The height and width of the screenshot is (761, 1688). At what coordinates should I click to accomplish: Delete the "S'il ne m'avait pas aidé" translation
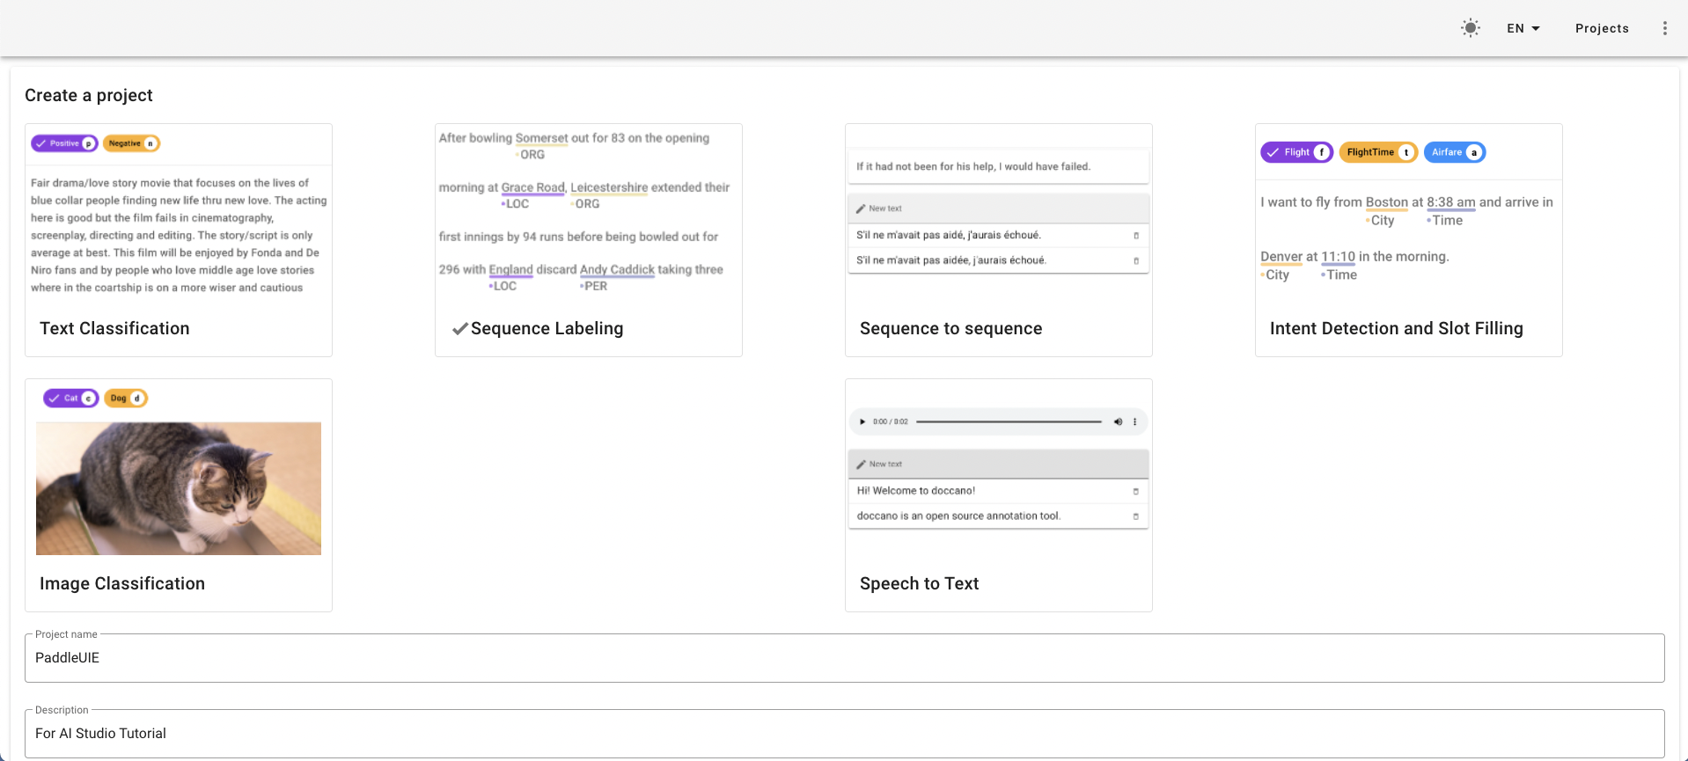[1135, 236]
